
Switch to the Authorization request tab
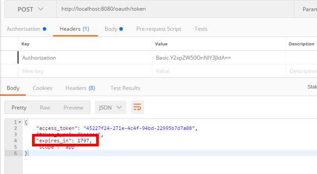26,29
